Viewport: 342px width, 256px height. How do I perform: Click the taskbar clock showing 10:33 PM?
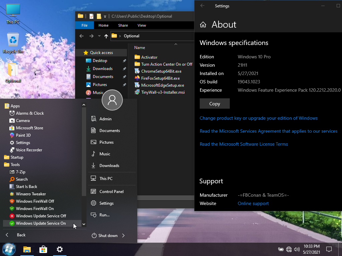pyautogui.click(x=312, y=249)
